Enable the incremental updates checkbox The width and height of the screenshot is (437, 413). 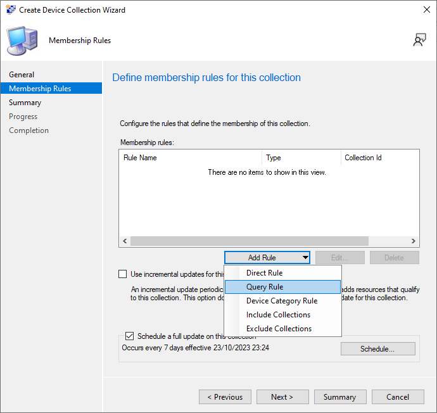[x=123, y=274]
